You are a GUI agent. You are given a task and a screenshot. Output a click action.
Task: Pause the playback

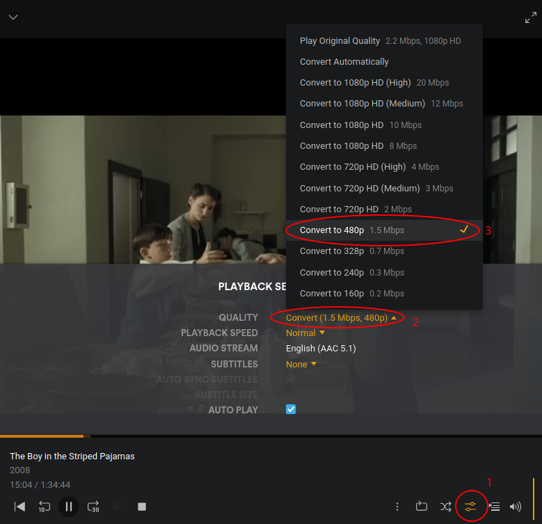click(x=69, y=507)
